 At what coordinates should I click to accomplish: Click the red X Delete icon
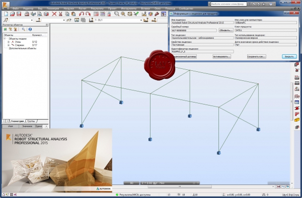54,14
